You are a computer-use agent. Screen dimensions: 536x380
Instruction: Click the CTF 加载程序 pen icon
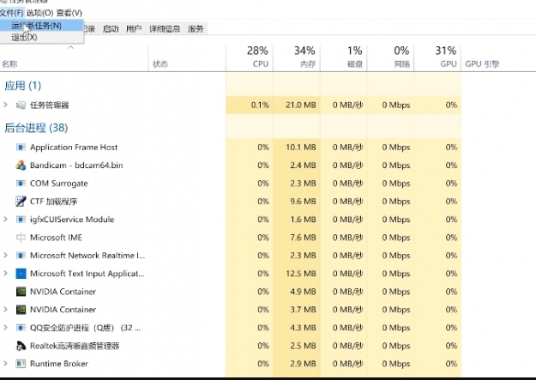click(21, 201)
